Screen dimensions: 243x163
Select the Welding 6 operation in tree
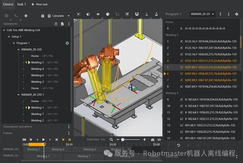click(x=37, y=75)
